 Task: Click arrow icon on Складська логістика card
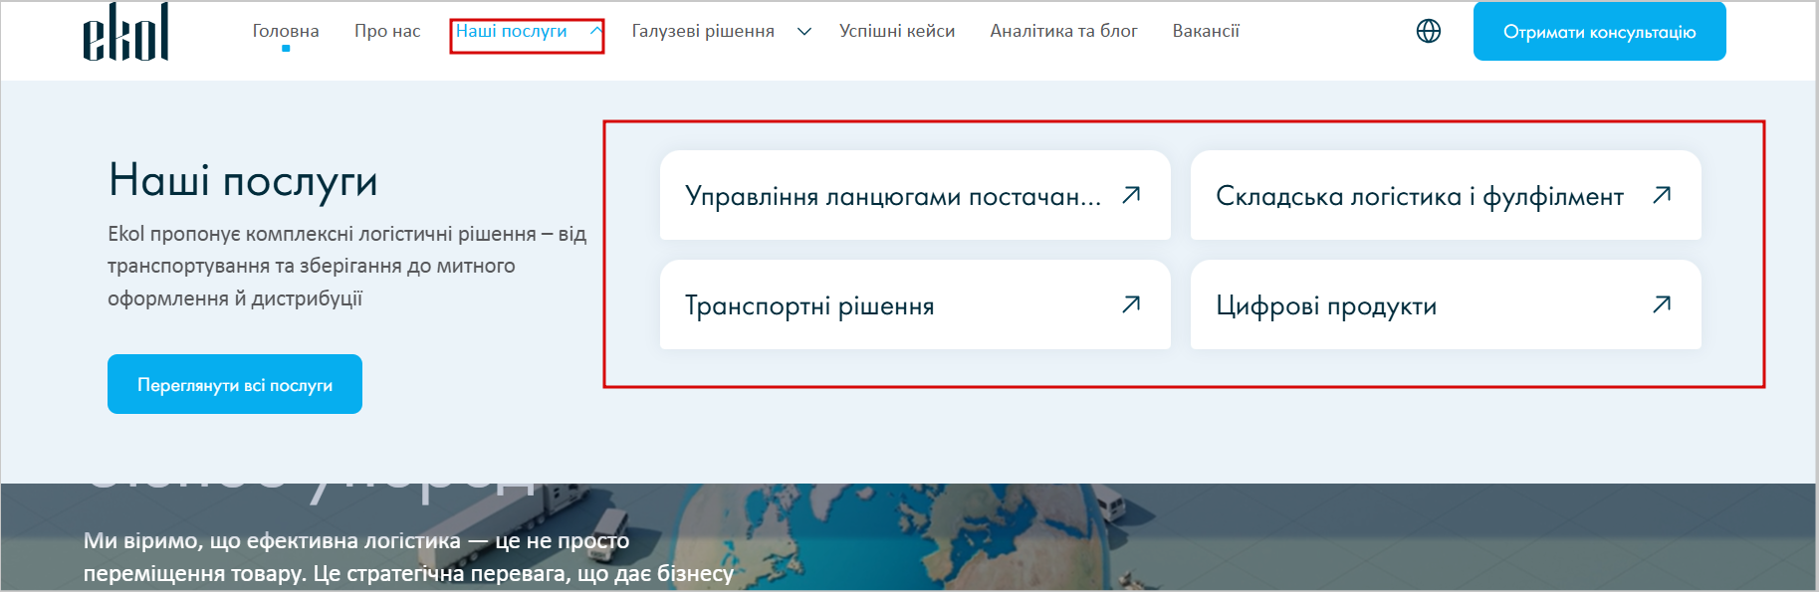pyautogui.click(x=1662, y=195)
